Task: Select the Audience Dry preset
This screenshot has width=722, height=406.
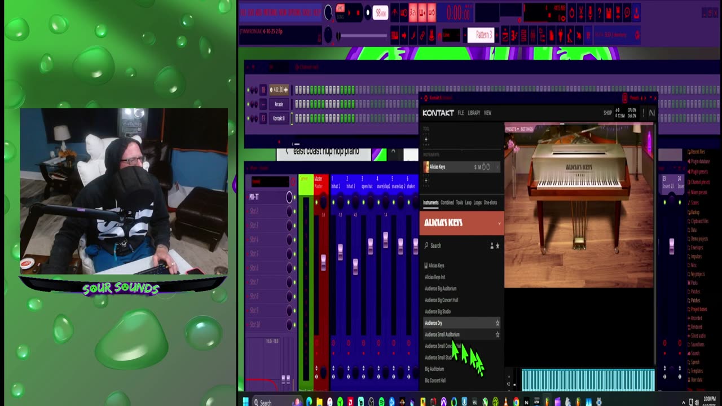Action: click(x=462, y=323)
